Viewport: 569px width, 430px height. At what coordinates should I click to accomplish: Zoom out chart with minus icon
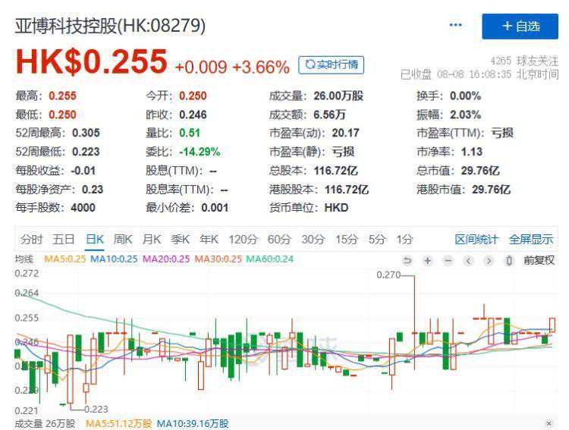[x=448, y=260]
